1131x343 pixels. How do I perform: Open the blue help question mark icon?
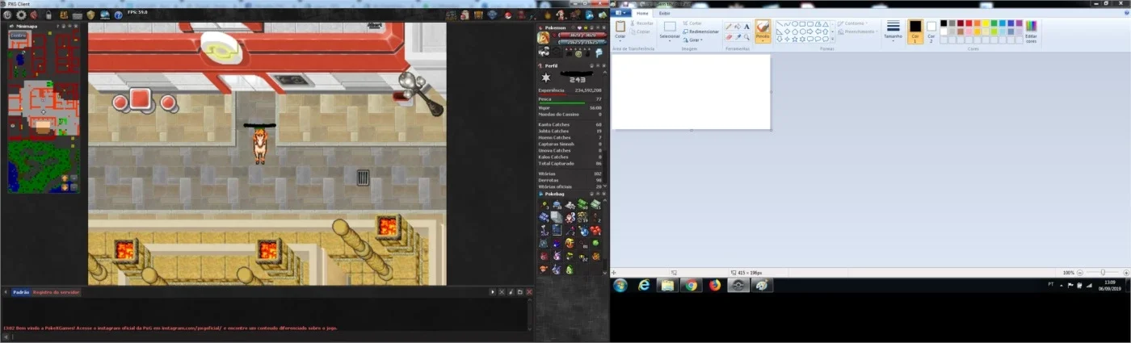coord(118,15)
